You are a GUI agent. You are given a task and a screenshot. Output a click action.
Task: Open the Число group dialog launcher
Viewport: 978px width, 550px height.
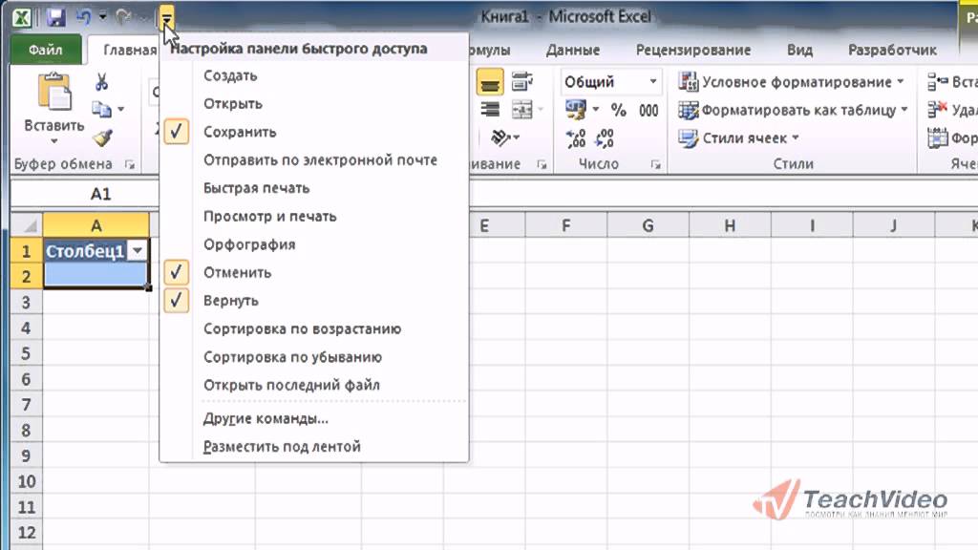(x=655, y=164)
